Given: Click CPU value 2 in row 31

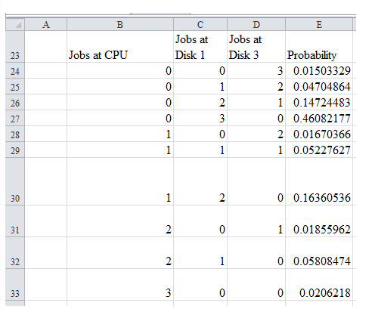Looking at the screenshot, I should tap(120, 221).
